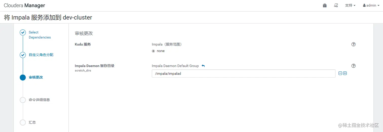Go to the Select Dependencies step
The image size is (383, 132).
(40, 35)
